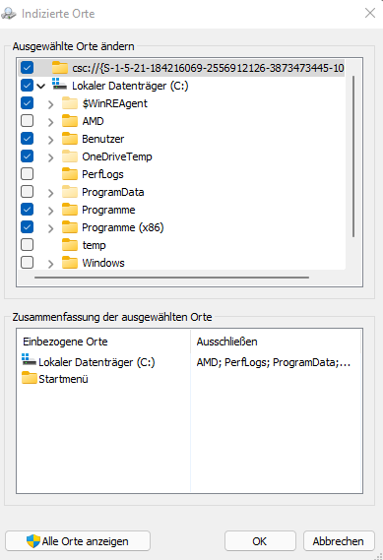Click the Startmenü folder icon in summary
Image resolution: width=383 pixels, height=560 pixels.
[x=29, y=378]
